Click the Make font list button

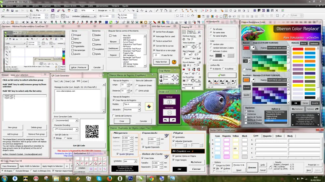click(161, 62)
